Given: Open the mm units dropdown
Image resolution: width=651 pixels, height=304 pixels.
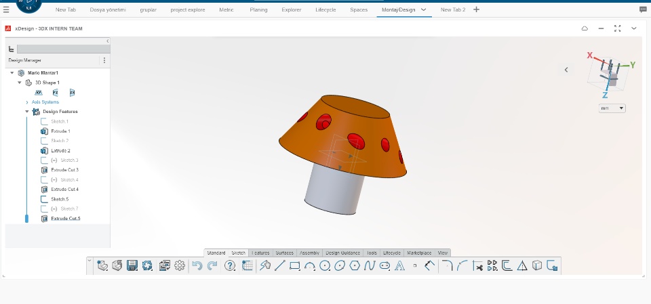Looking at the screenshot, I should pos(612,108).
